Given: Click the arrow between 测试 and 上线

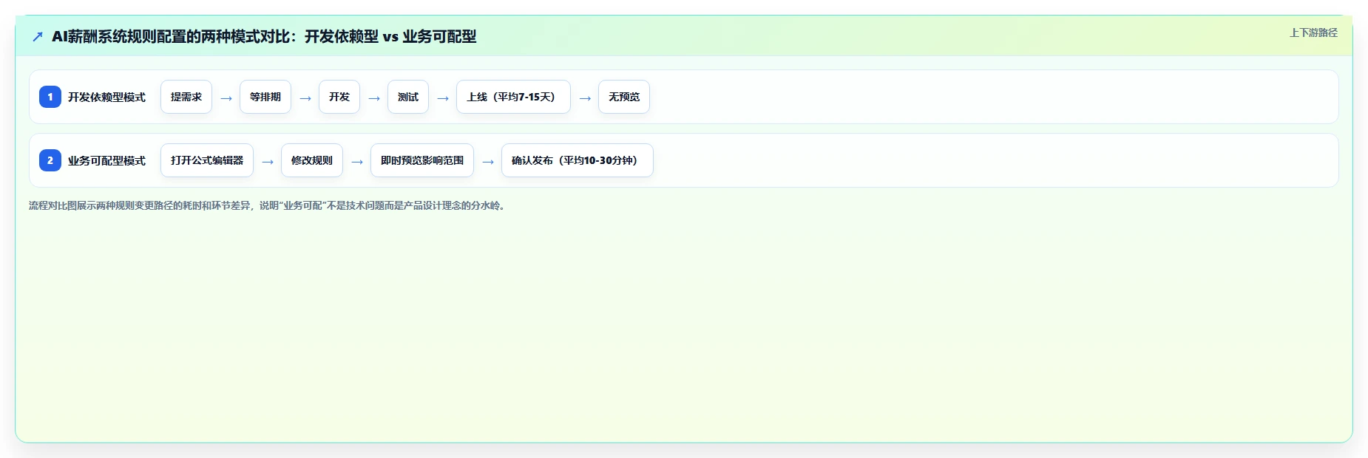Looking at the screenshot, I should pos(443,98).
